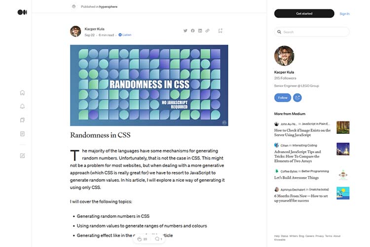
Task: Click the Get started button
Action: pos(304,13)
